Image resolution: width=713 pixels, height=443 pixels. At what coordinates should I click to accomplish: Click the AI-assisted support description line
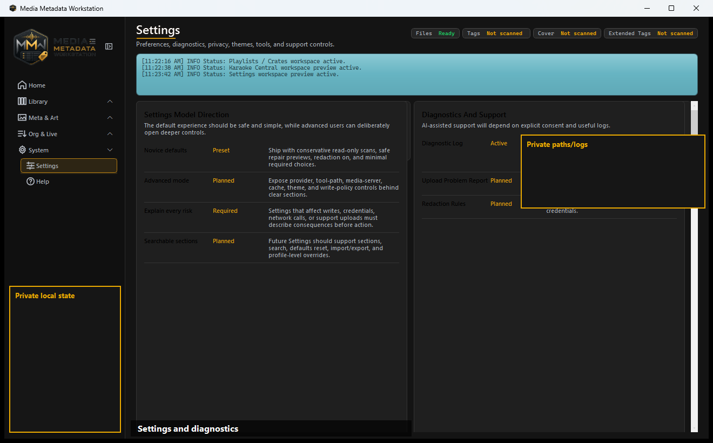tap(516, 125)
